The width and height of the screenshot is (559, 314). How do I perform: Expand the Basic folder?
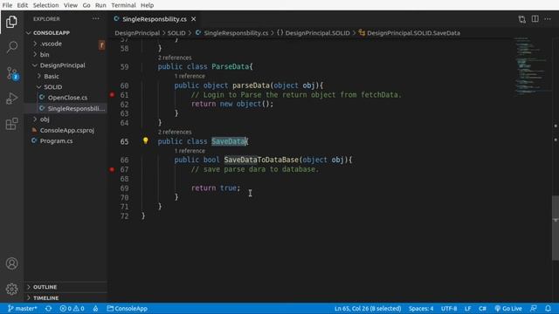tap(66, 76)
